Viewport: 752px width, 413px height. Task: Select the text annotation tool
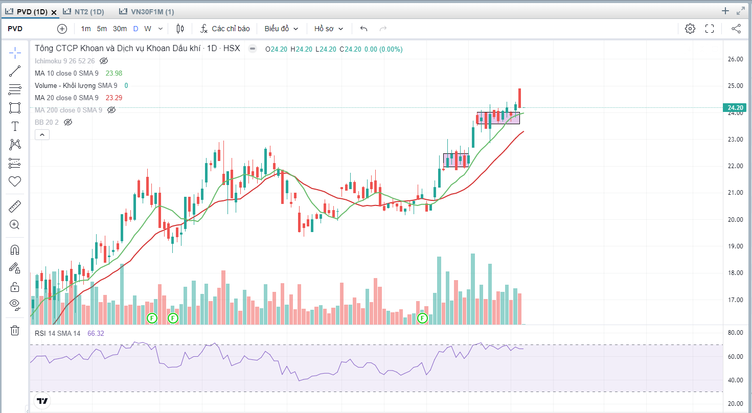(x=15, y=126)
